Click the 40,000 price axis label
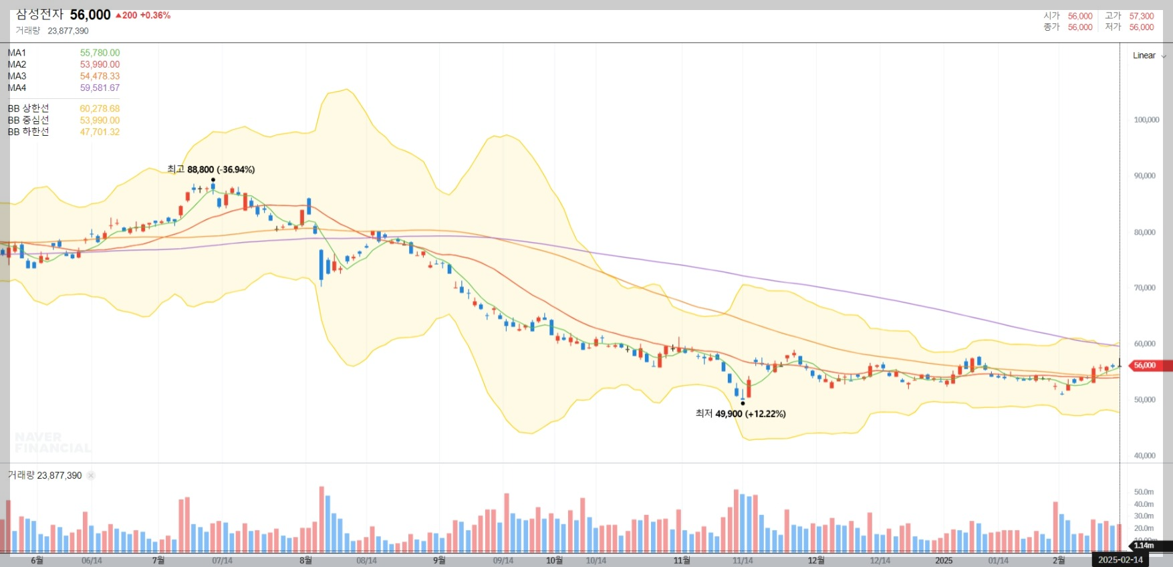Viewport: 1173px width, 567px height. coord(1144,456)
